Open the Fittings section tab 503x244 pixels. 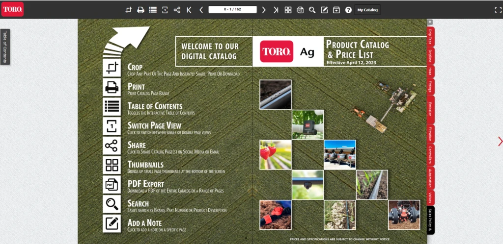[x=430, y=86]
